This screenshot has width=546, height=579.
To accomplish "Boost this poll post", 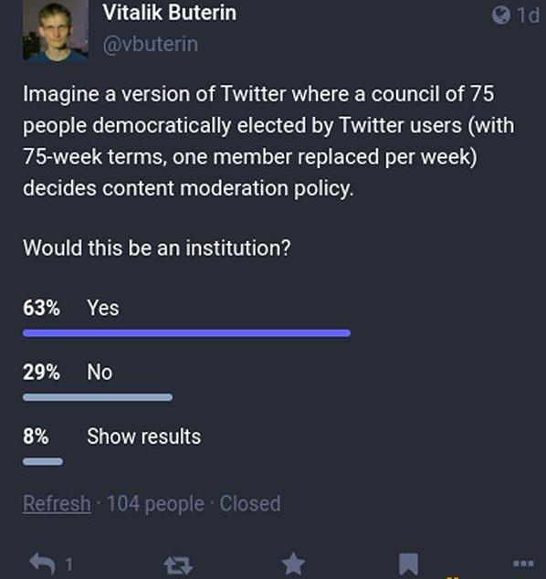I will coord(178,565).
